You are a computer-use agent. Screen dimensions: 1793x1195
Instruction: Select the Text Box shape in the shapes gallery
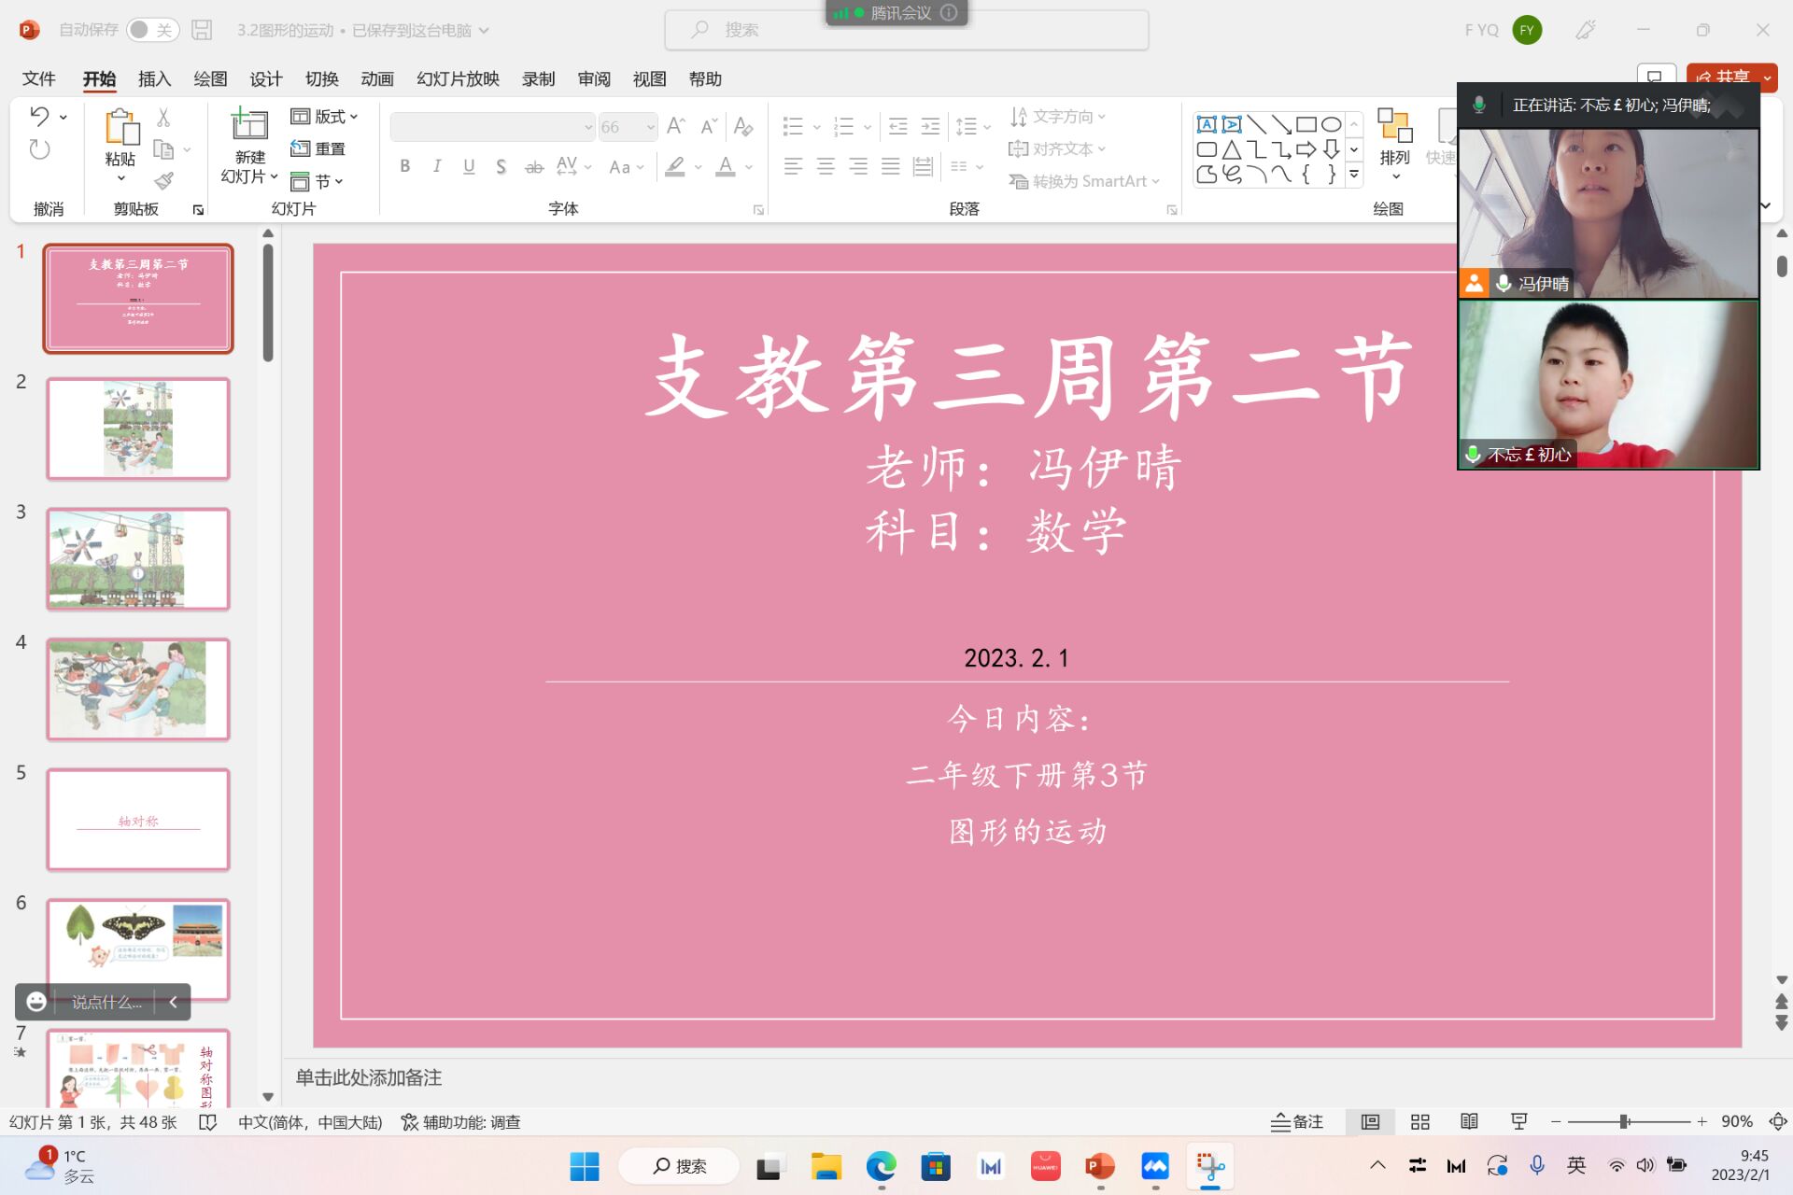coord(1207,124)
